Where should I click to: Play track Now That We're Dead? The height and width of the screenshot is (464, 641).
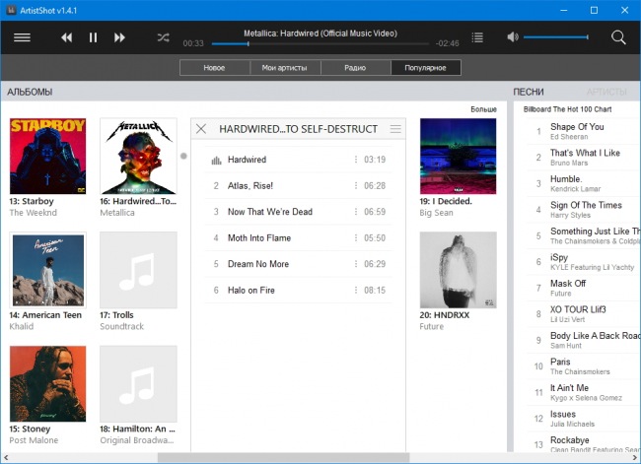[299, 212]
